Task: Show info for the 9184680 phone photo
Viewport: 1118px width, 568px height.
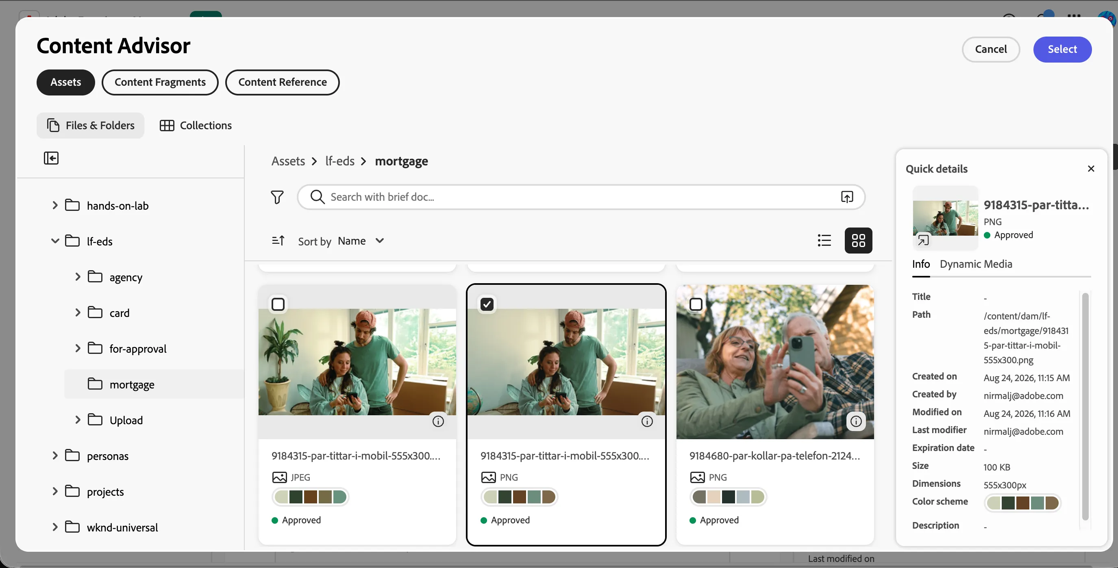Action: pyautogui.click(x=856, y=421)
